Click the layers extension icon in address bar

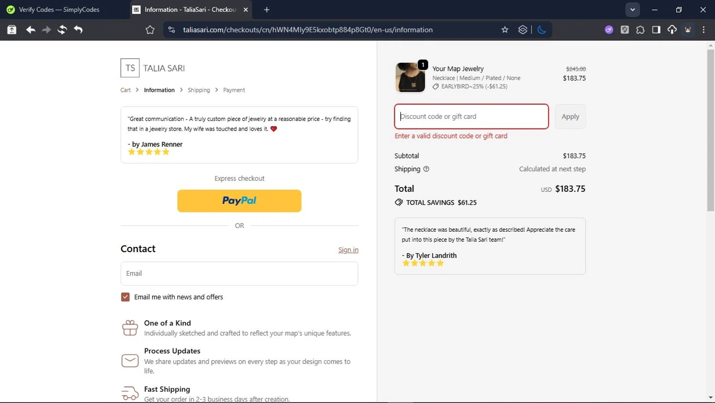point(523,29)
